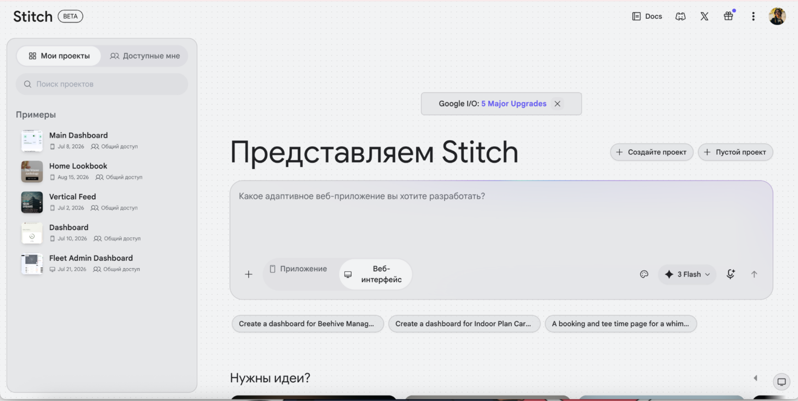Open the 5 Major Upgrades link
Image resolution: width=798 pixels, height=401 pixels.
click(514, 104)
